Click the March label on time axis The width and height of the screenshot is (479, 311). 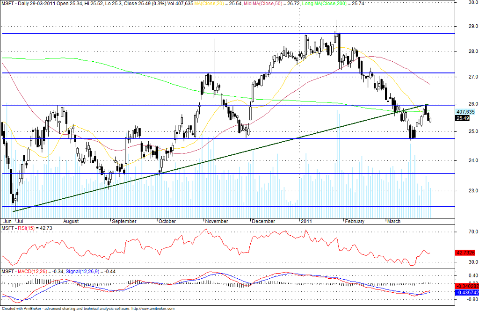(x=394, y=221)
